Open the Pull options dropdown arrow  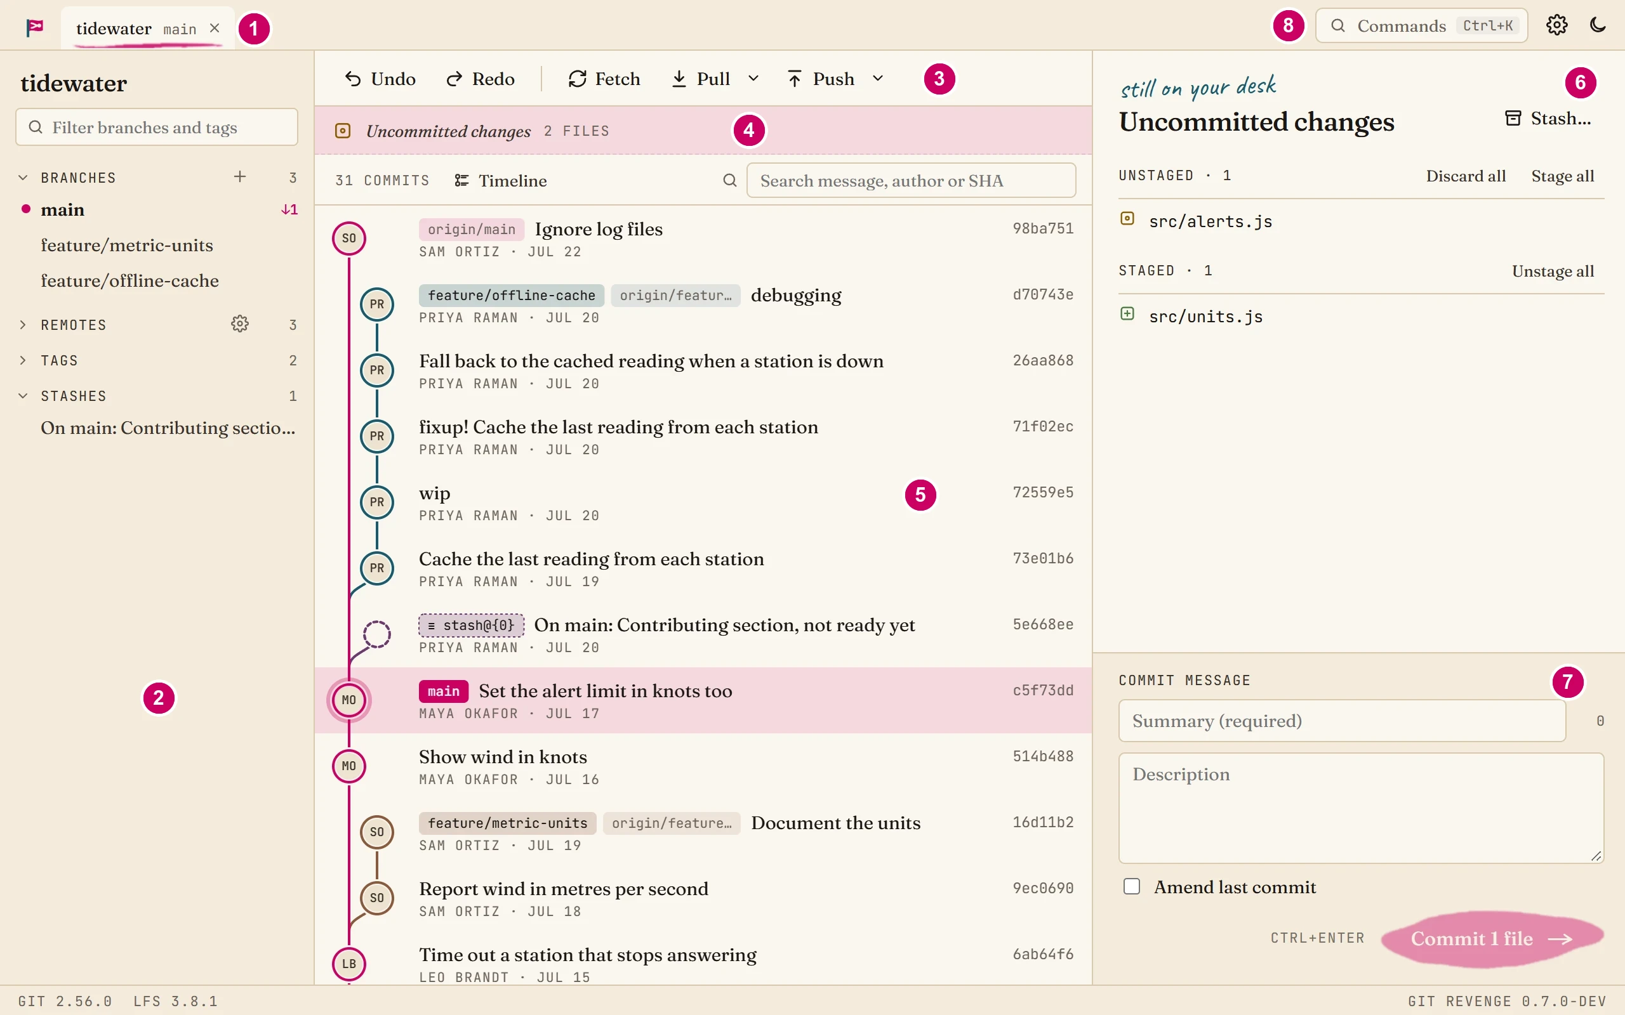pyautogui.click(x=753, y=79)
